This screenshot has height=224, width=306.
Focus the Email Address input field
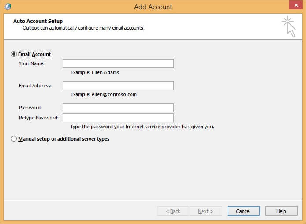tap(118, 86)
